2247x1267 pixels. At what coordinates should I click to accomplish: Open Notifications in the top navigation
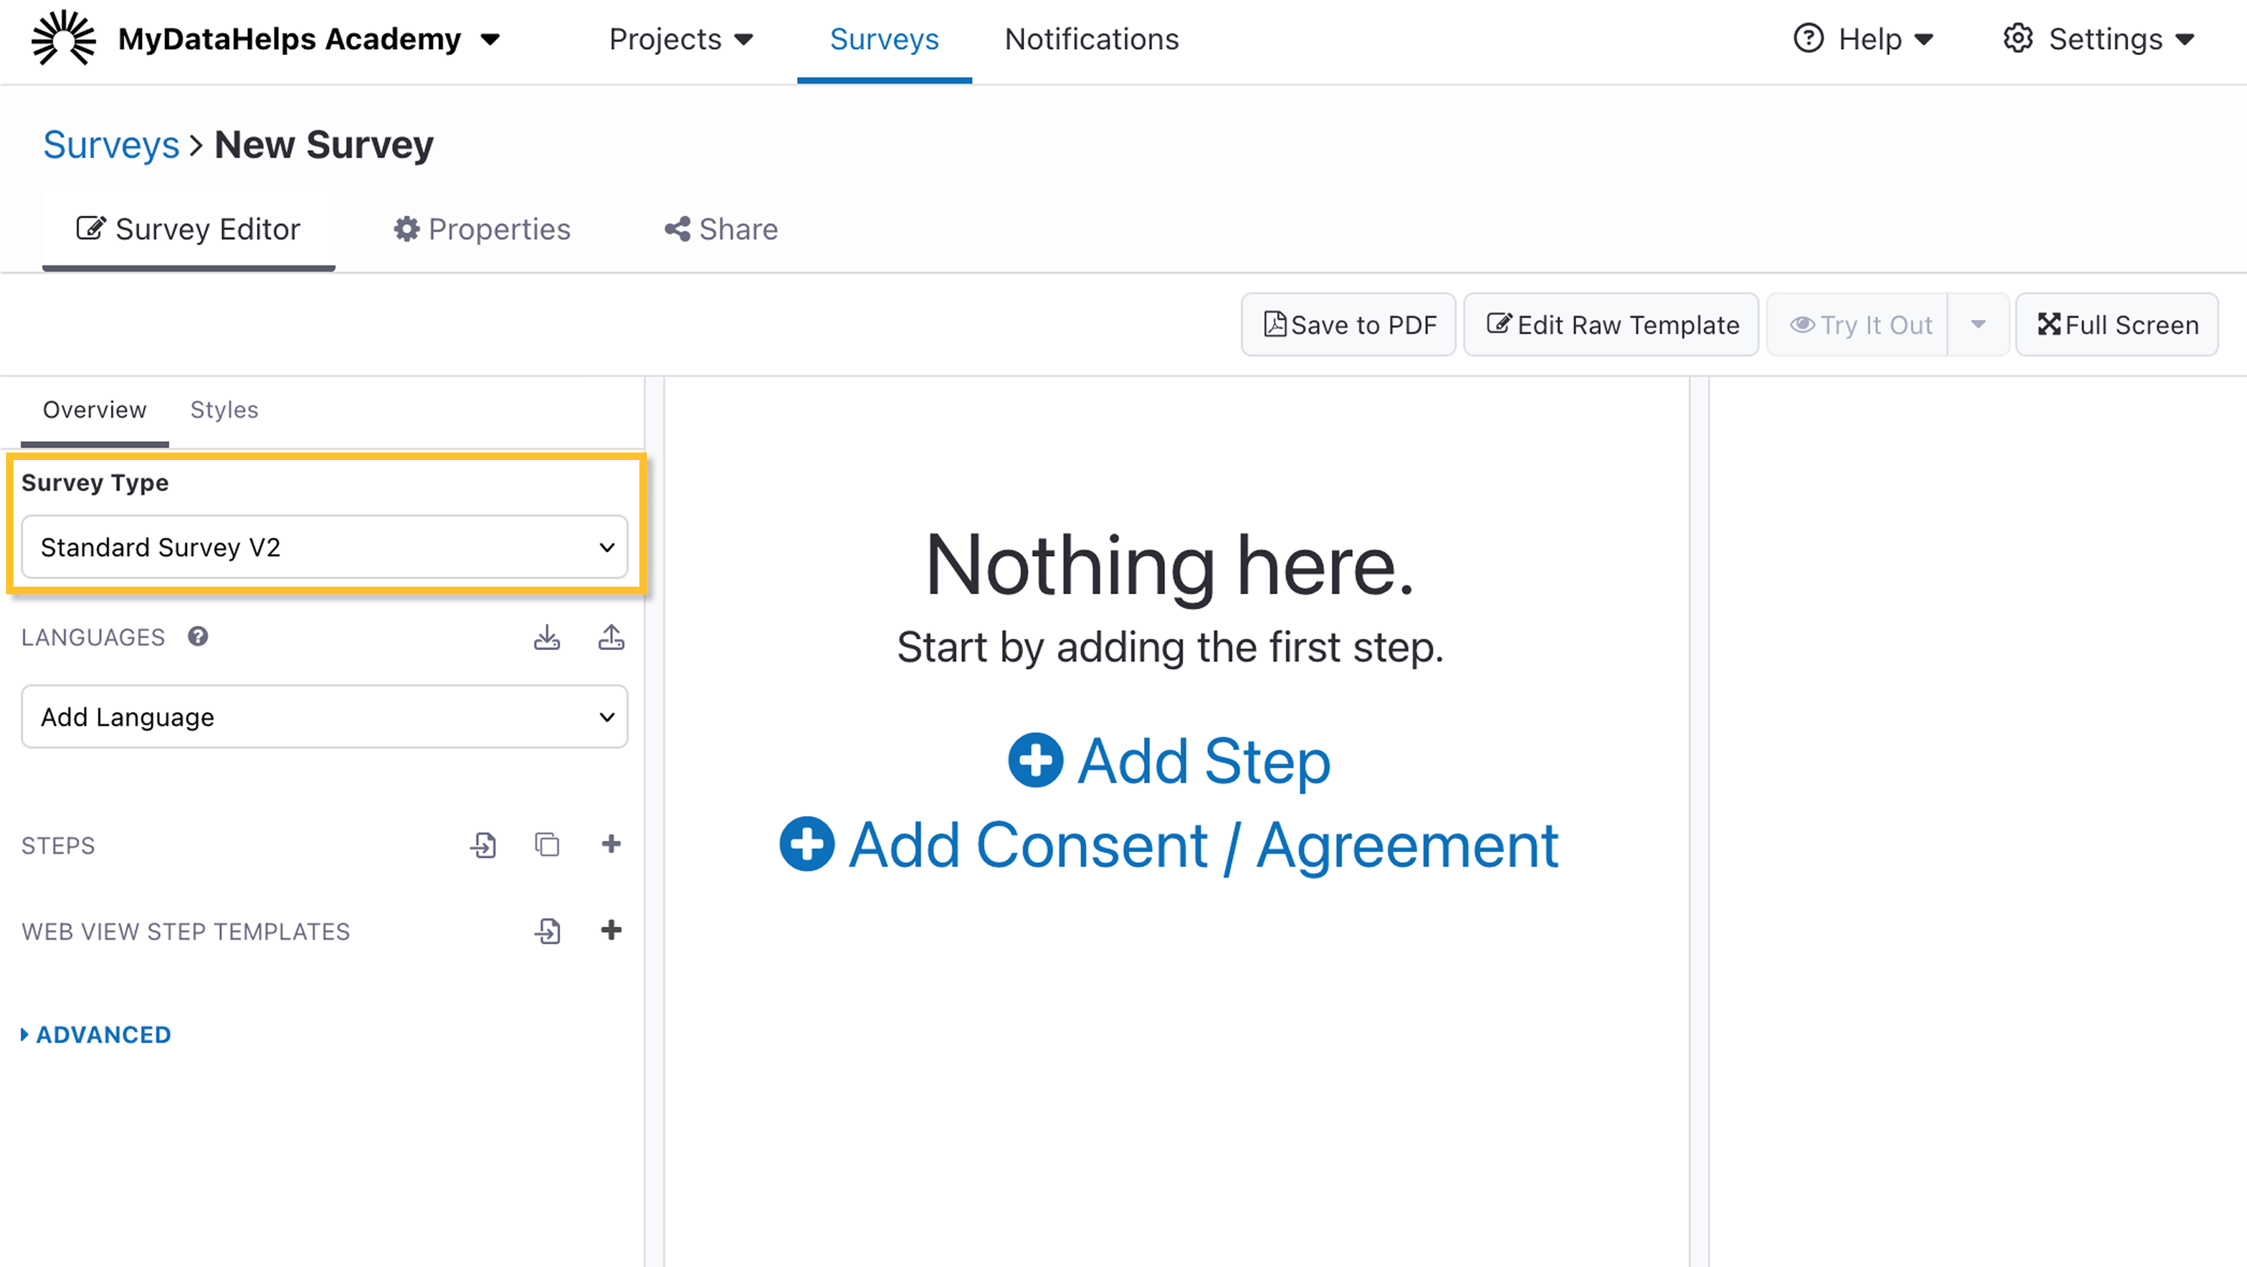click(1091, 39)
